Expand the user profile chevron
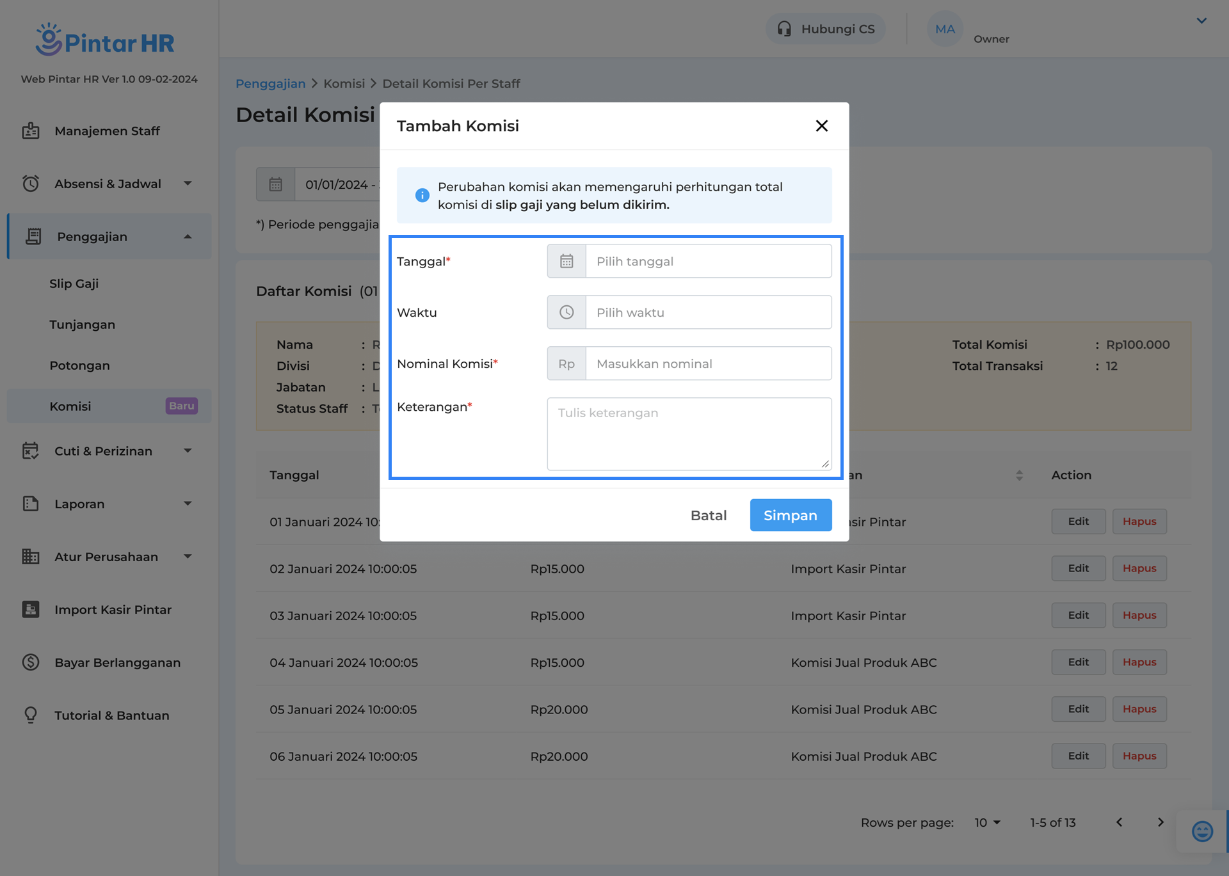Screen dimensions: 1229x876 point(1201,20)
